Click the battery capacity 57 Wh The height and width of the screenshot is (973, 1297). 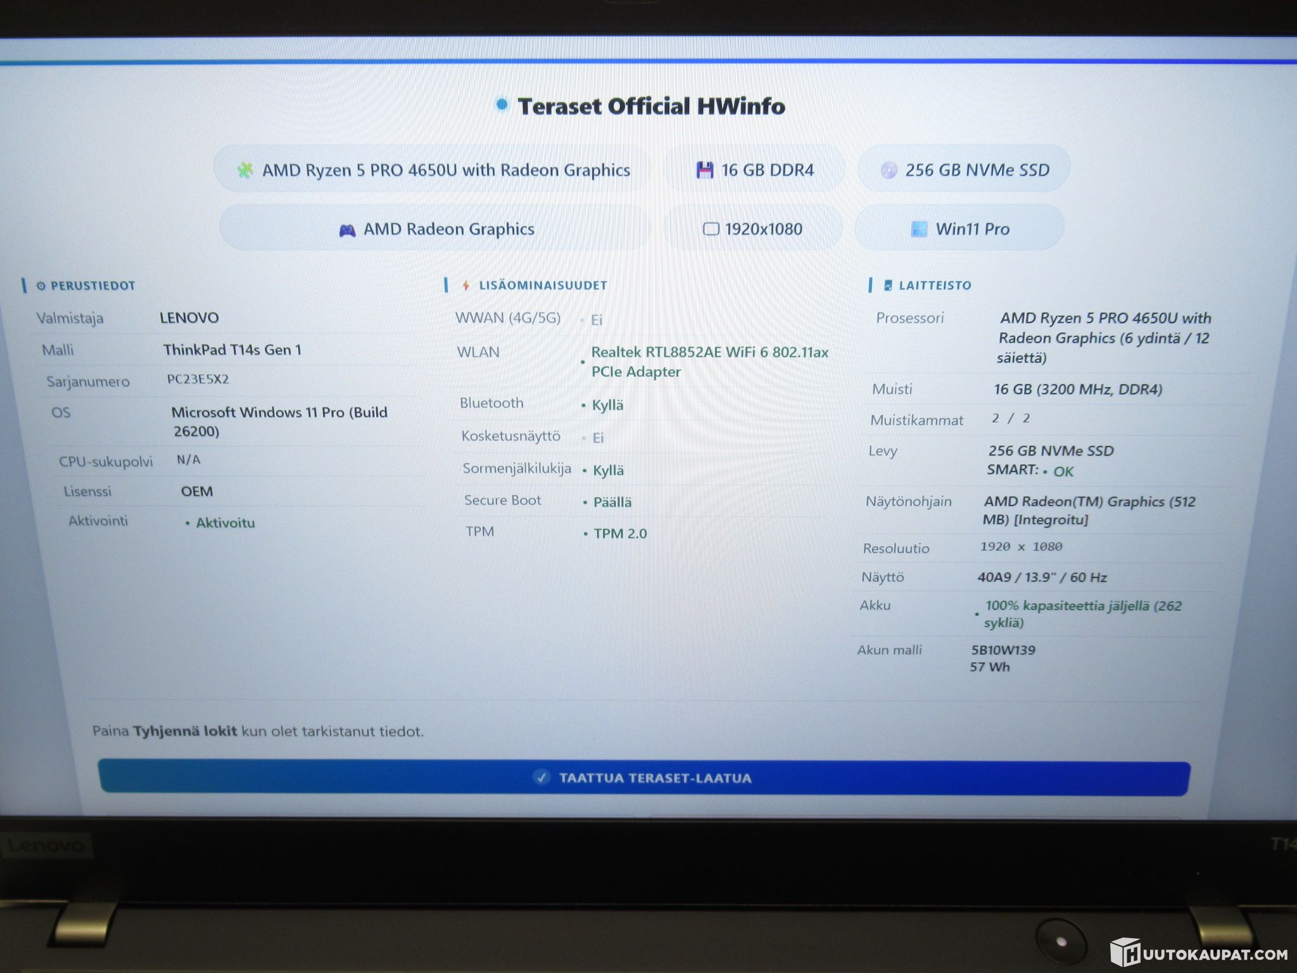[x=990, y=666]
